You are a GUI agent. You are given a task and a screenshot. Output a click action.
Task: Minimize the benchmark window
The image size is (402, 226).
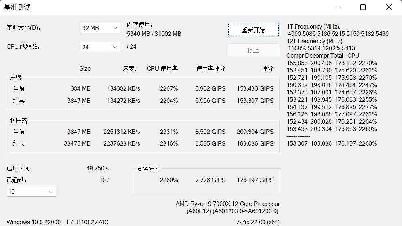coord(337,7)
